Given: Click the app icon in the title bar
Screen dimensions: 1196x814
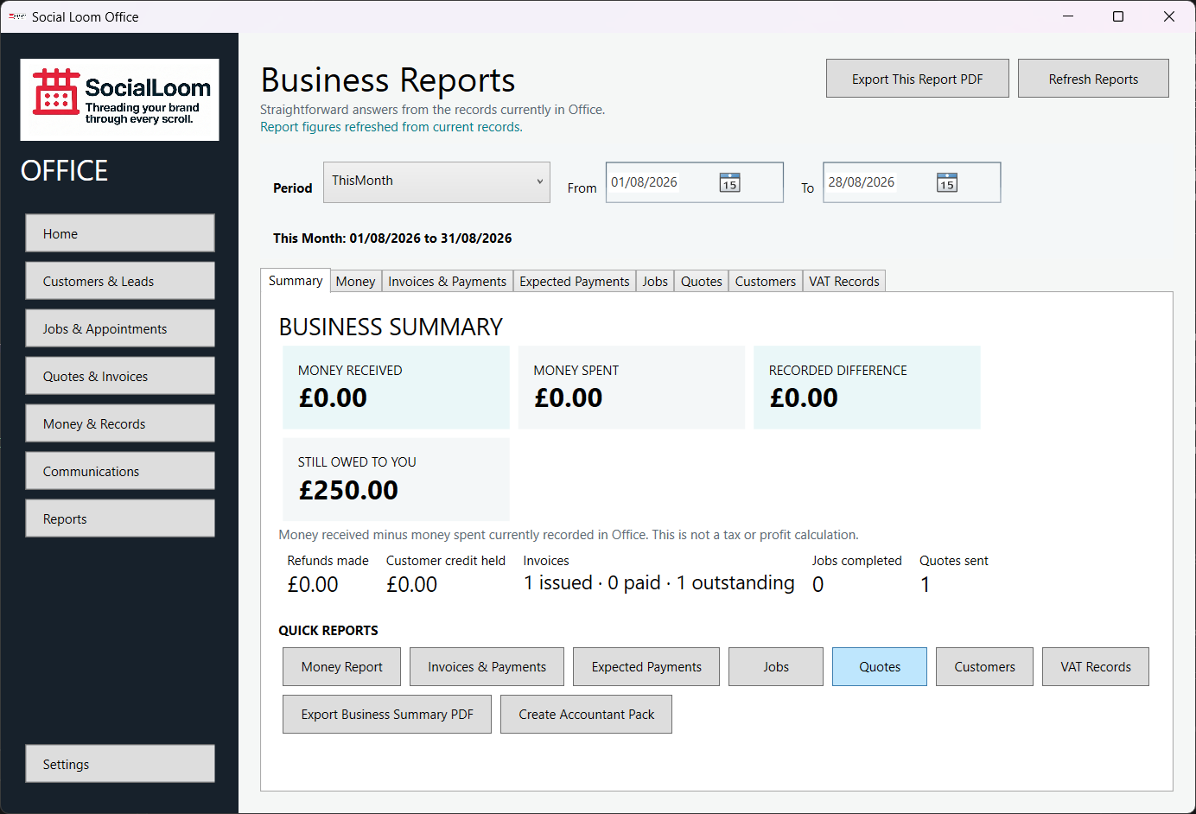Looking at the screenshot, I should point(16,16).
